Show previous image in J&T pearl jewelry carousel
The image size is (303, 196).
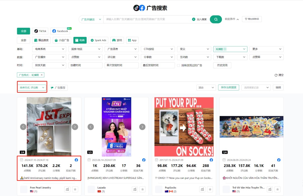tap(23, 127)
